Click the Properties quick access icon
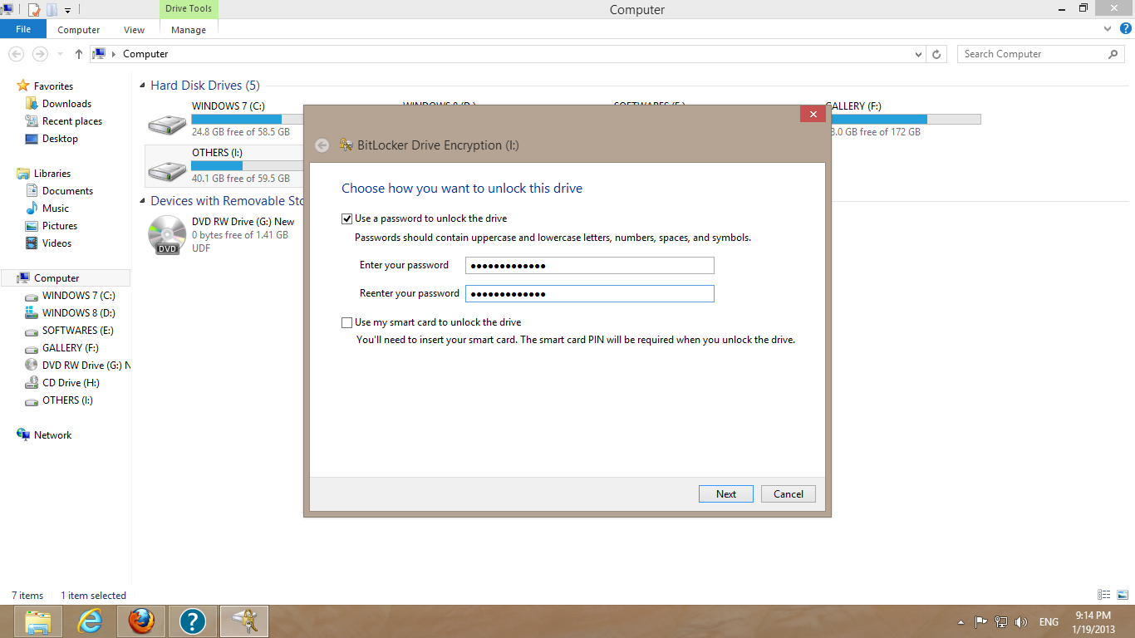The height and width of the screenshot is (638, 1135). pyautogui.click(x=34, y=10)
